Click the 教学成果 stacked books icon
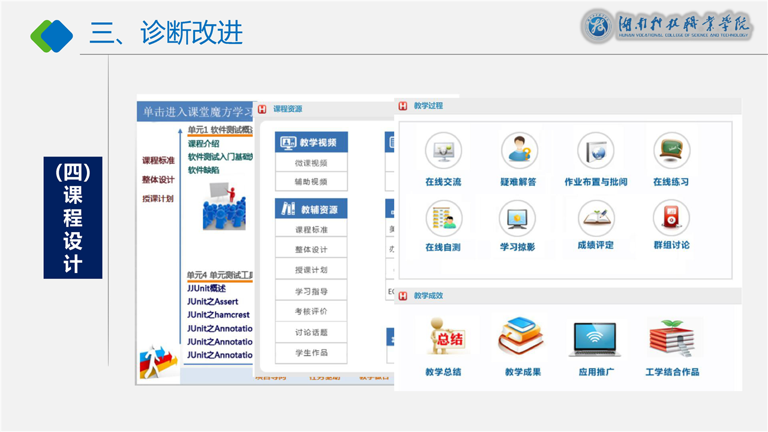 [523, 339]
